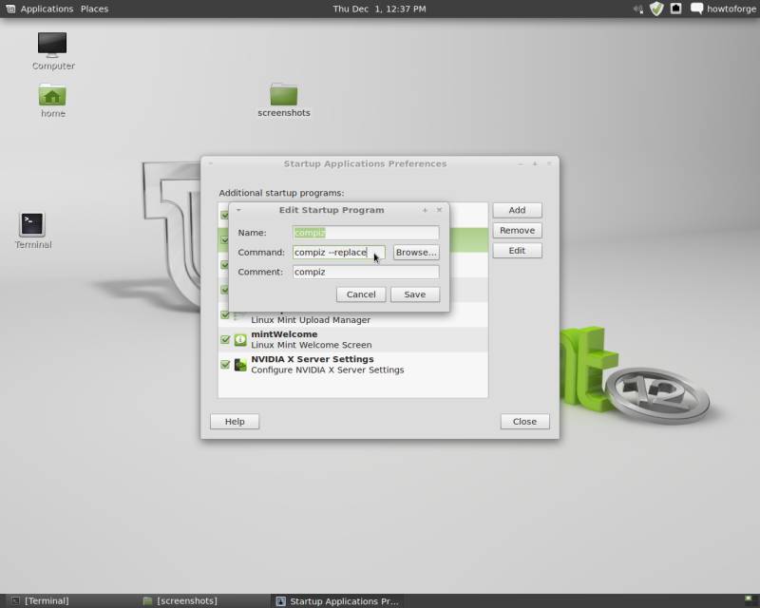Click the clock showing Thu Dec 1
760x608 pixels.
(x=379, y=9)
